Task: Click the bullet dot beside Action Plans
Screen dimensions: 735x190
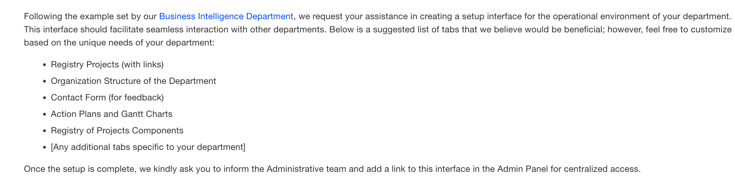Action: pyautogui.click(x=44, y=114)
